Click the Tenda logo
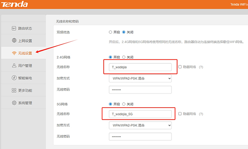 pyautogui.click(x=14, y=4)
